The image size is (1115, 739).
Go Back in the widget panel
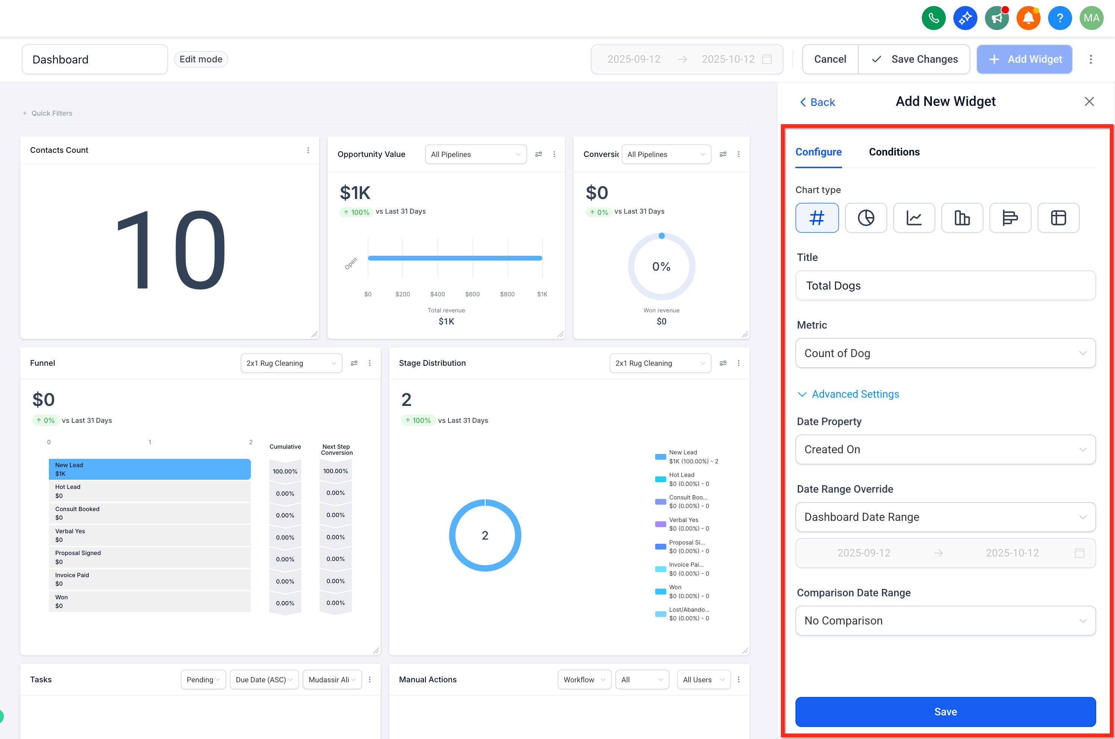coord(817,102)
